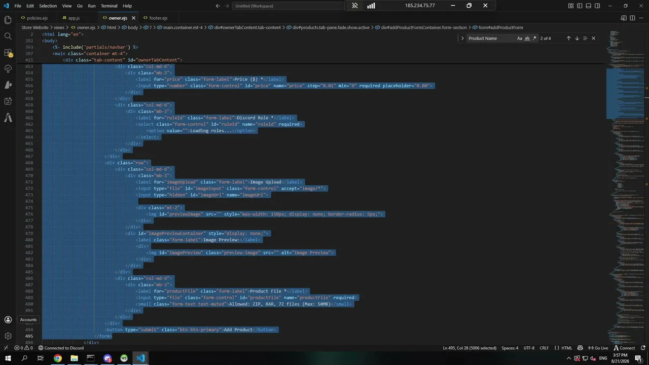
Task: Toggle Find in Selection
Action: pyautogui.click(x=585, y=39)
